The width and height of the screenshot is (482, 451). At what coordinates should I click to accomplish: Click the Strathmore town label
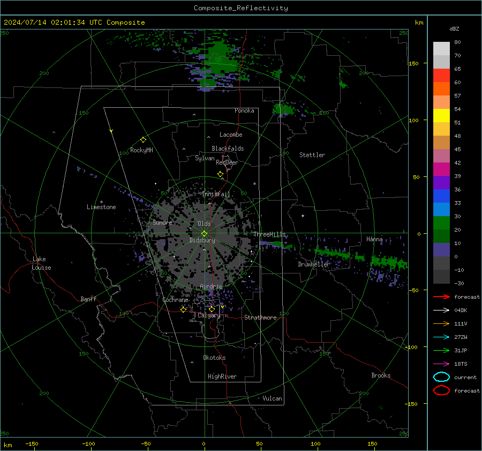click(x=260, y=317)
